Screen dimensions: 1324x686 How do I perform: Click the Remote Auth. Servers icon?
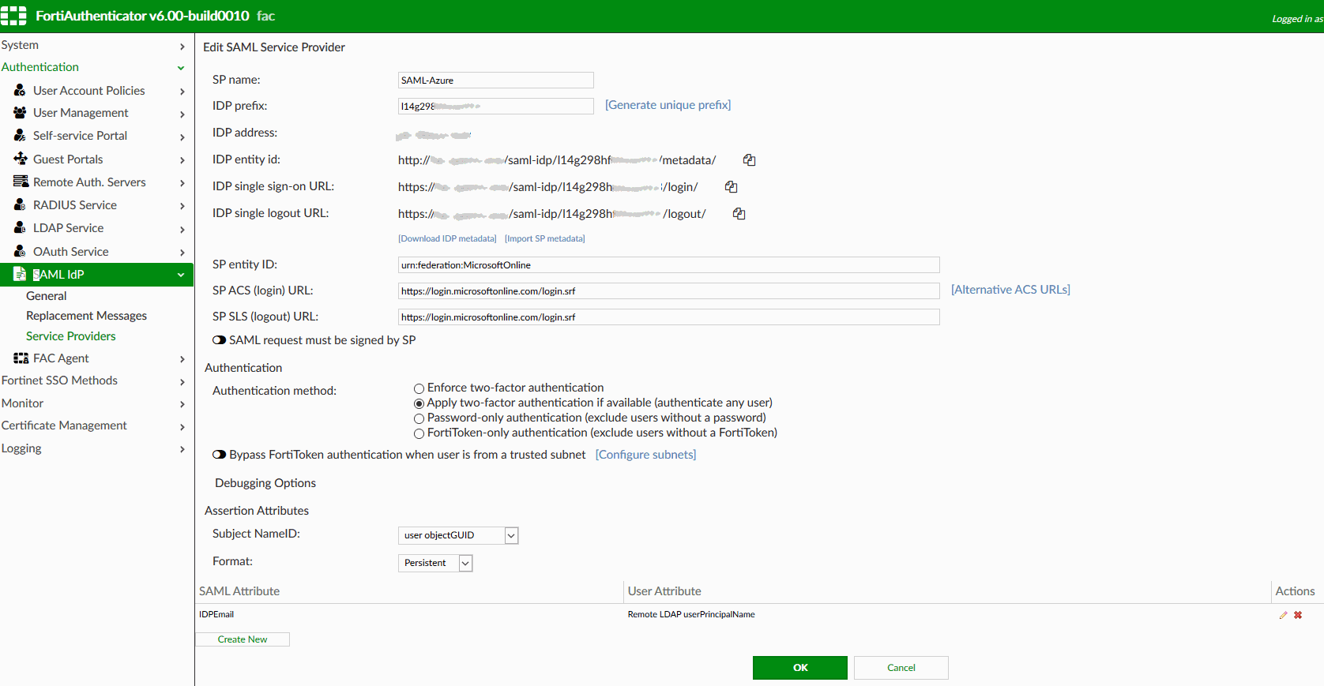point(21,182)
